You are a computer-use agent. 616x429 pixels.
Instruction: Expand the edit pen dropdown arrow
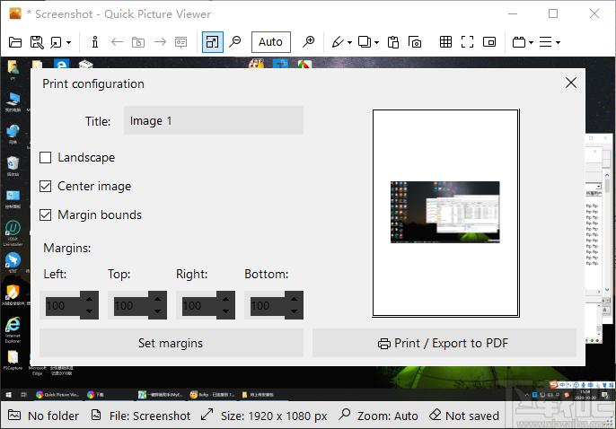coord(349,42)
